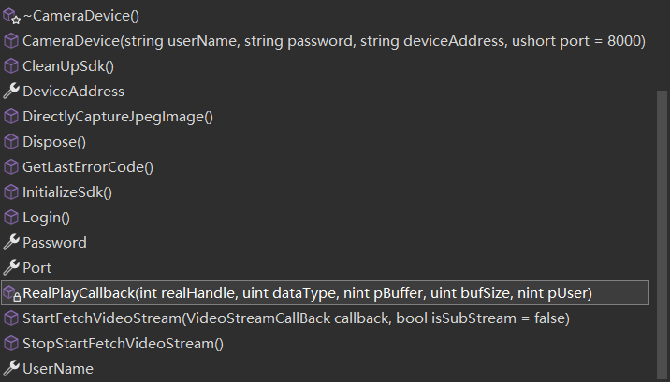Click the DeviceAddress property wrench icon
The width and height of the screenshot is (670, 382).
(x=11, y=92)
